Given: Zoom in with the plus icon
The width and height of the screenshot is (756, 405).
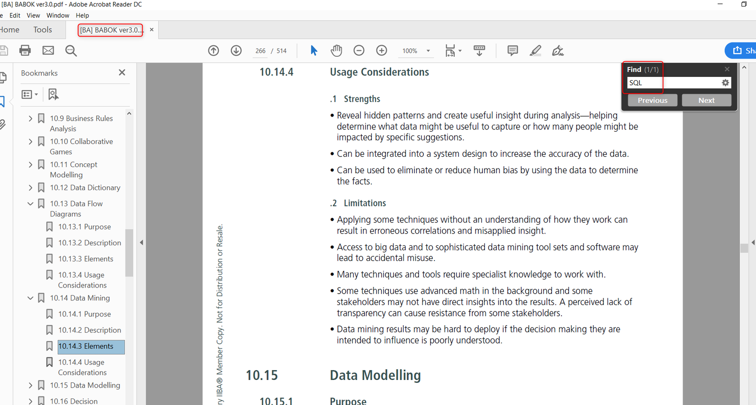Looking at the screenshot, I should coord(382,51).
